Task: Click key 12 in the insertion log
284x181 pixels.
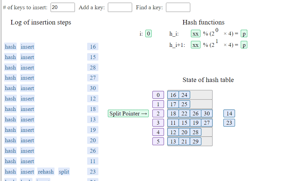Action: pos(93,99)
